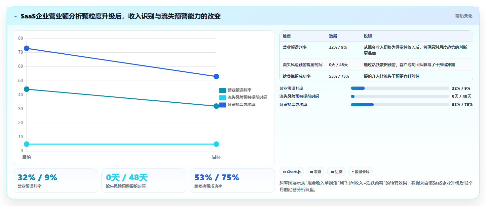The width and height of the screenshot is (486, 206).
Task: Click the 续费挽留成功率 progress bar
Action: tap(400, 105)
